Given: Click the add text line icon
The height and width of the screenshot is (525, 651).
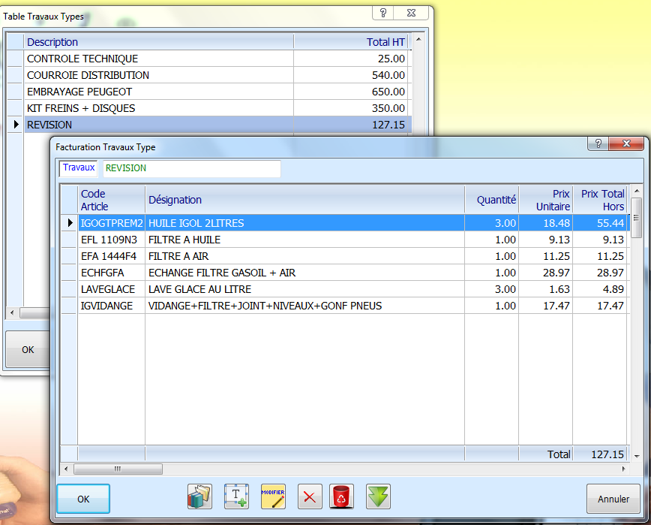Looking at the screenshot, I should (236, 496).
